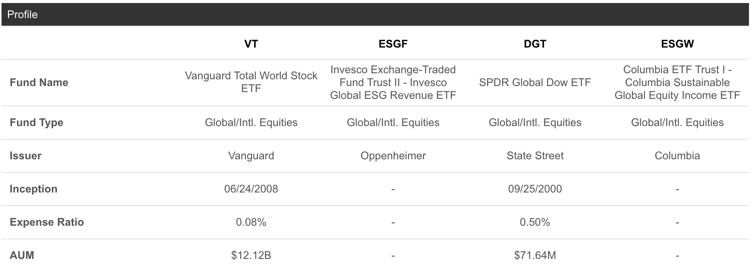Select SPDR Global Dow ETF fund name
This screenshot has width=752, height=271.
pos(535,82)
